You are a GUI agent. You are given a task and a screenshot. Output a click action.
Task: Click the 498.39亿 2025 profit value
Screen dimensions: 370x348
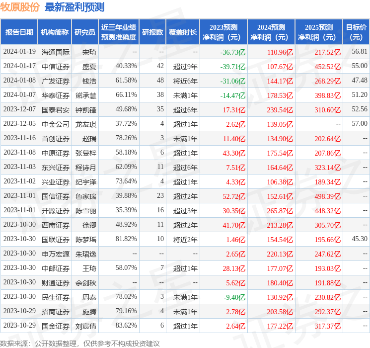pos(328,196)
